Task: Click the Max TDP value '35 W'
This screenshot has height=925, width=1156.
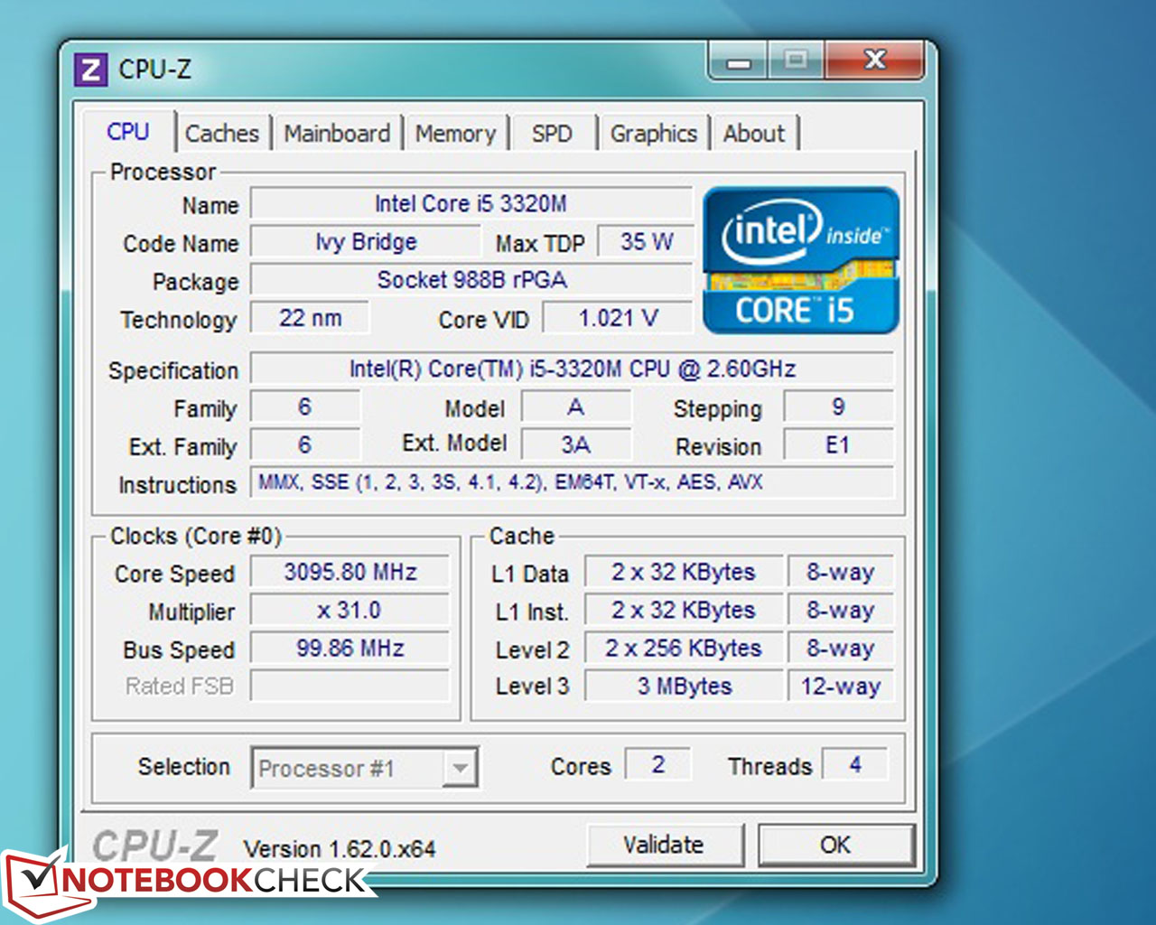Action: (x=646, y=242)
